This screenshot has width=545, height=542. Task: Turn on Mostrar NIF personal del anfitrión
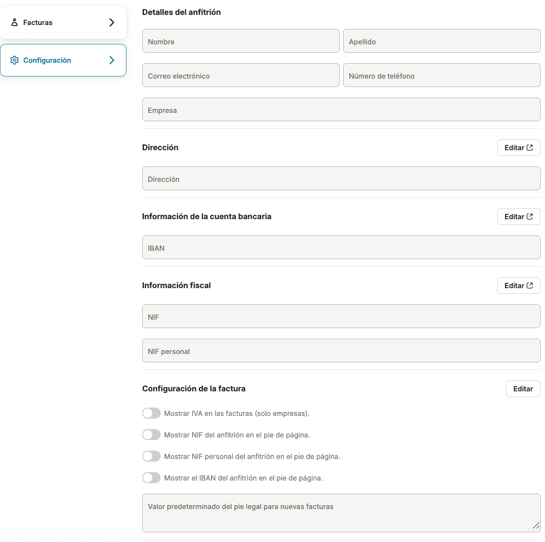151,456
